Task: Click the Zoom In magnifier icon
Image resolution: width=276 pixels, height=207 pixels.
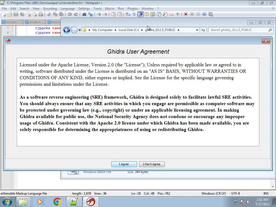Action: point(99,15)
